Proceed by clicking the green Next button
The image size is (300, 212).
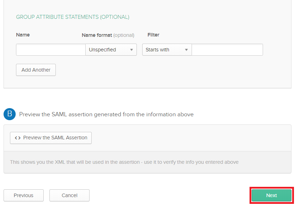point(272,195)
